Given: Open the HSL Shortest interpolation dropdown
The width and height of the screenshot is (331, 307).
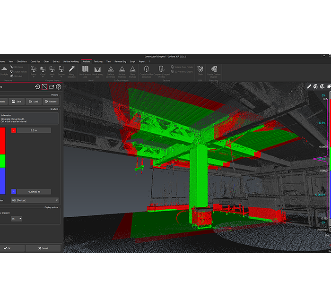Looking at the screenshot, I should coord(35,200).
